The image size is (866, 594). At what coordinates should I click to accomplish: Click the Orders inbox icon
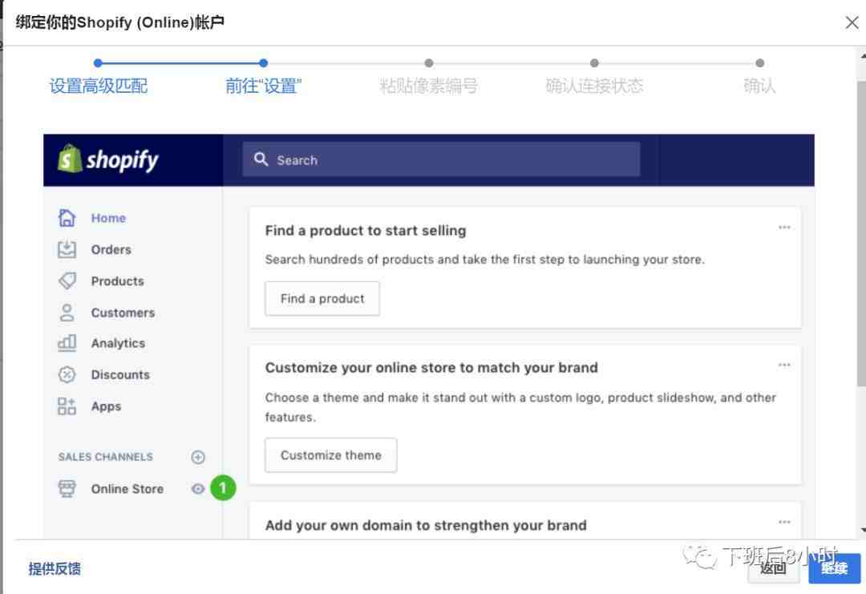click(67, 249)
